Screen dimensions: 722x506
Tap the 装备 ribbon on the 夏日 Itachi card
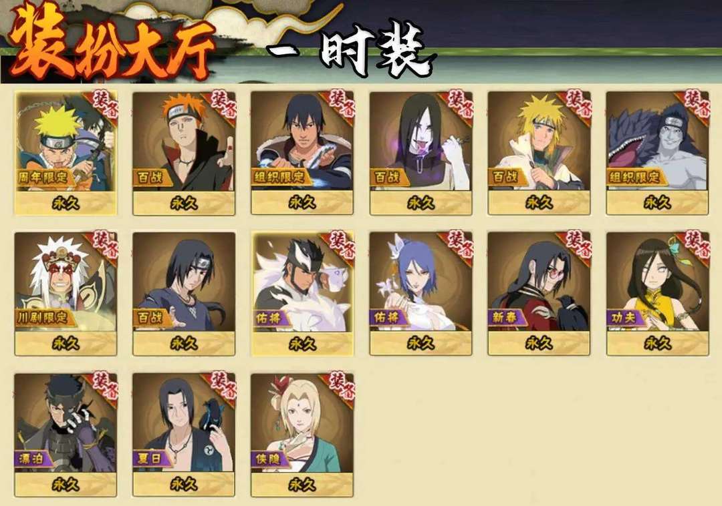(222, 387)
